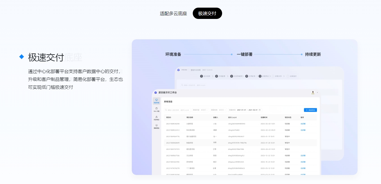This screenshot has width=381, height=184.
Task: Click 去部署 link for project 20231008538290
Action: coord(303,124)
